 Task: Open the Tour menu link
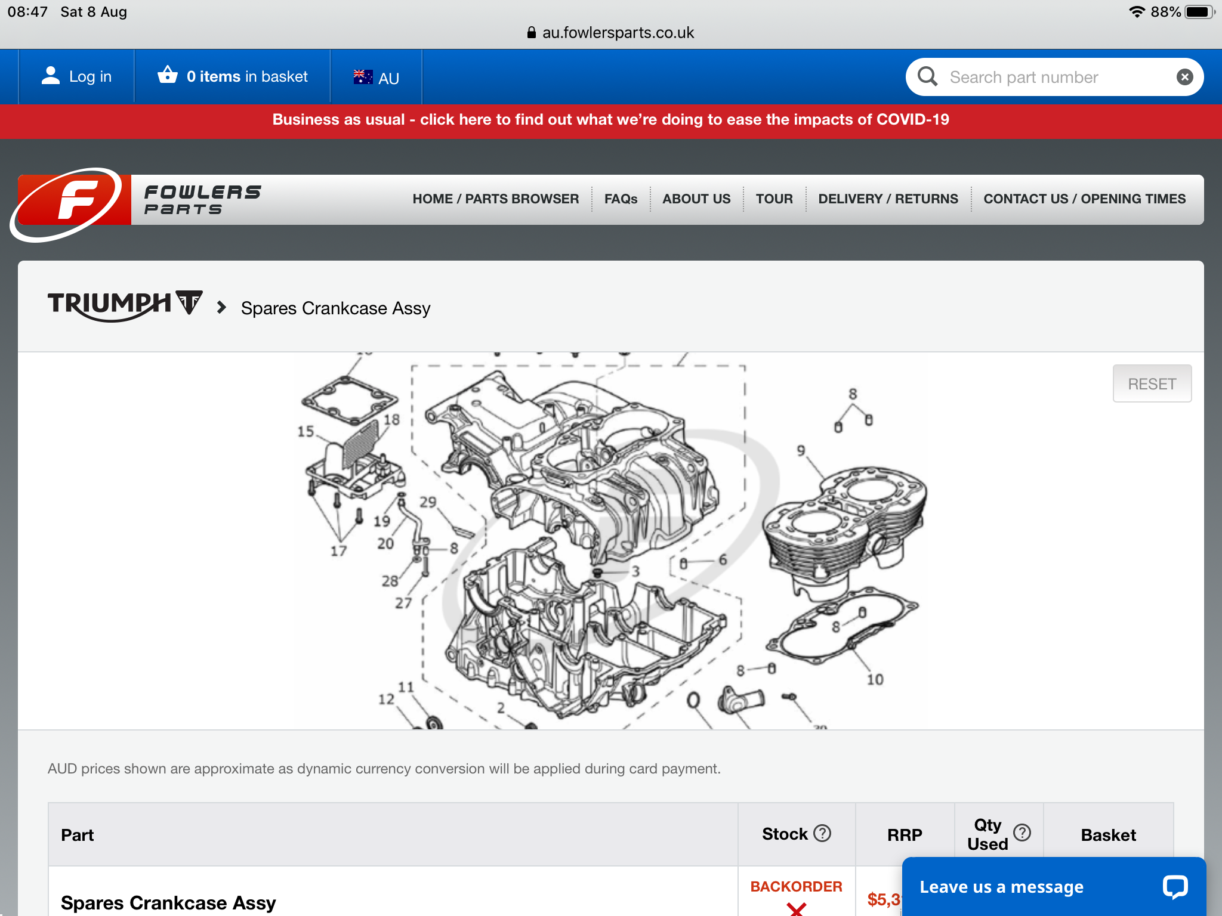click(774, 199)
